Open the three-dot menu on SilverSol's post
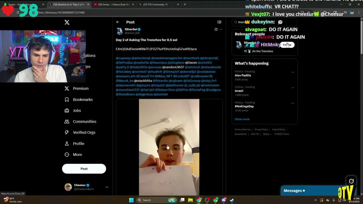363x204 pixels. click(x=221, y=29)
